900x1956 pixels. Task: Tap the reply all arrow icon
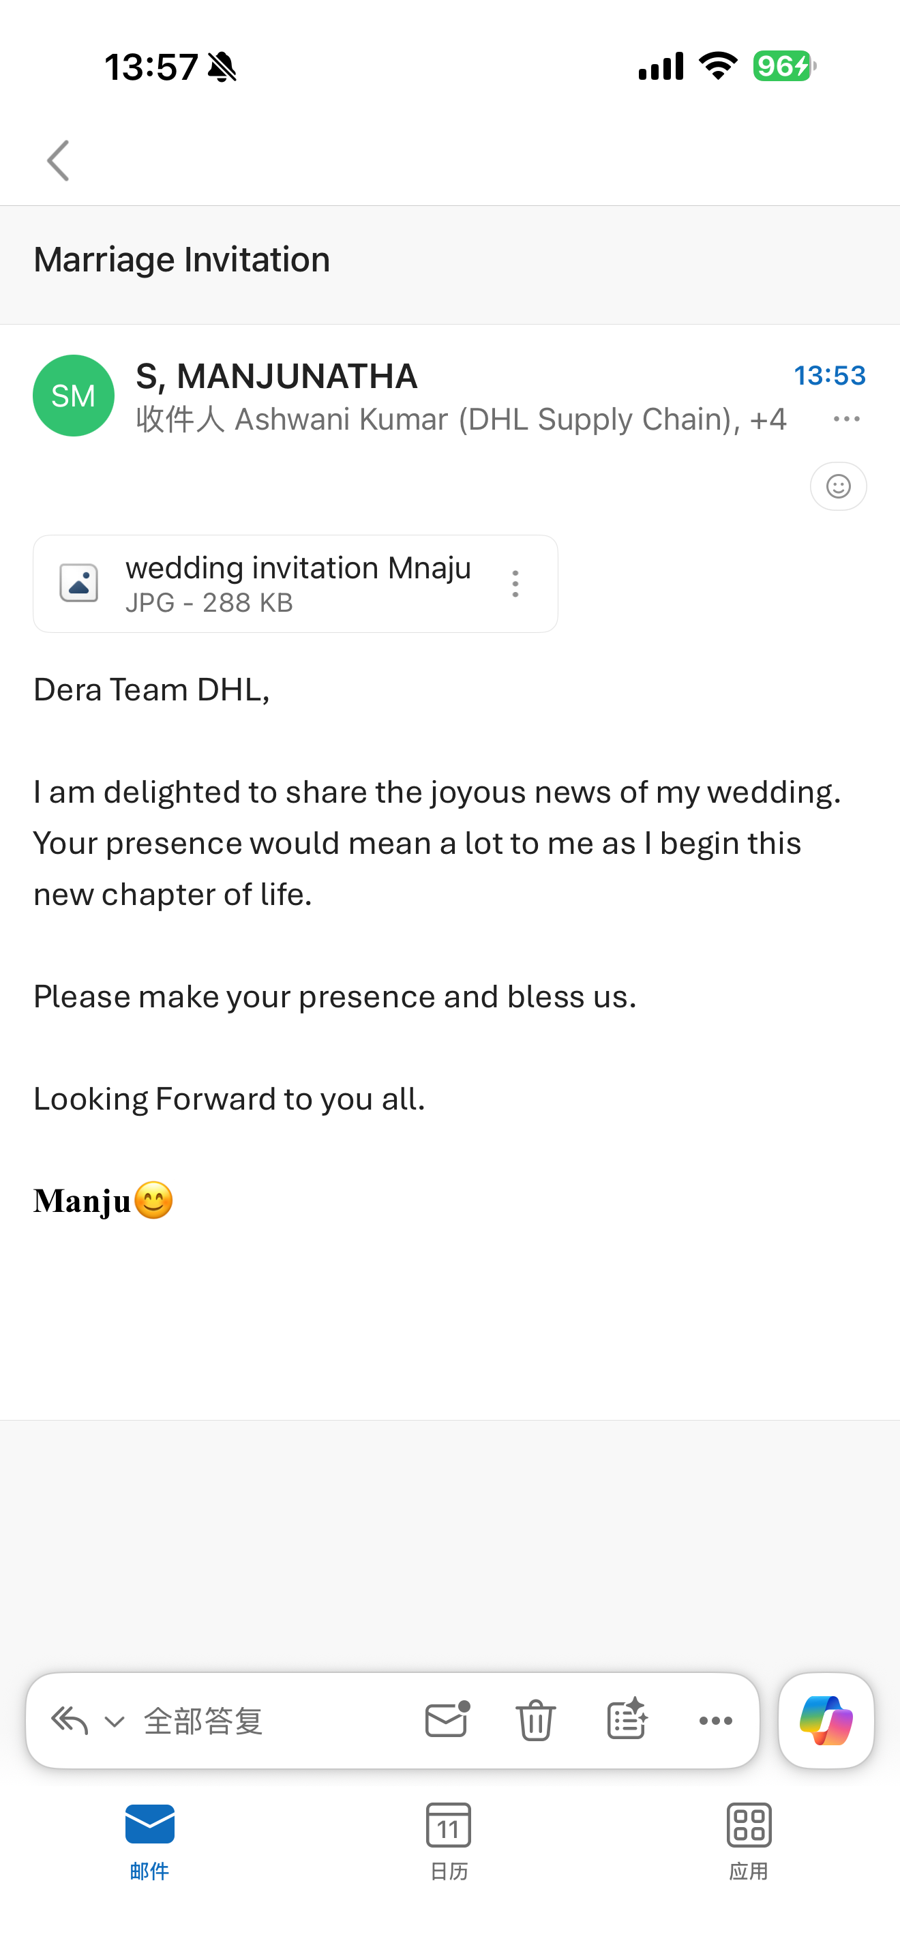tap(69, 1721)
